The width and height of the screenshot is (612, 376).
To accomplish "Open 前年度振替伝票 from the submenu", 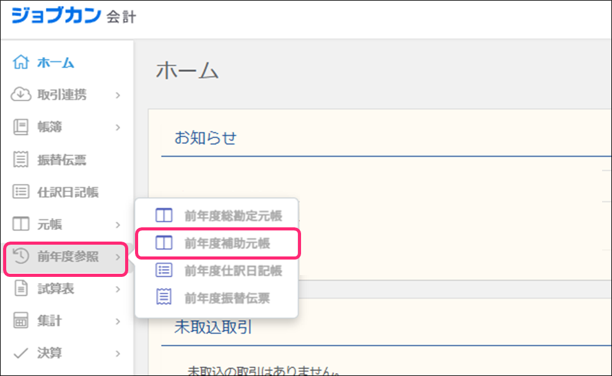I will pos(227,298).
